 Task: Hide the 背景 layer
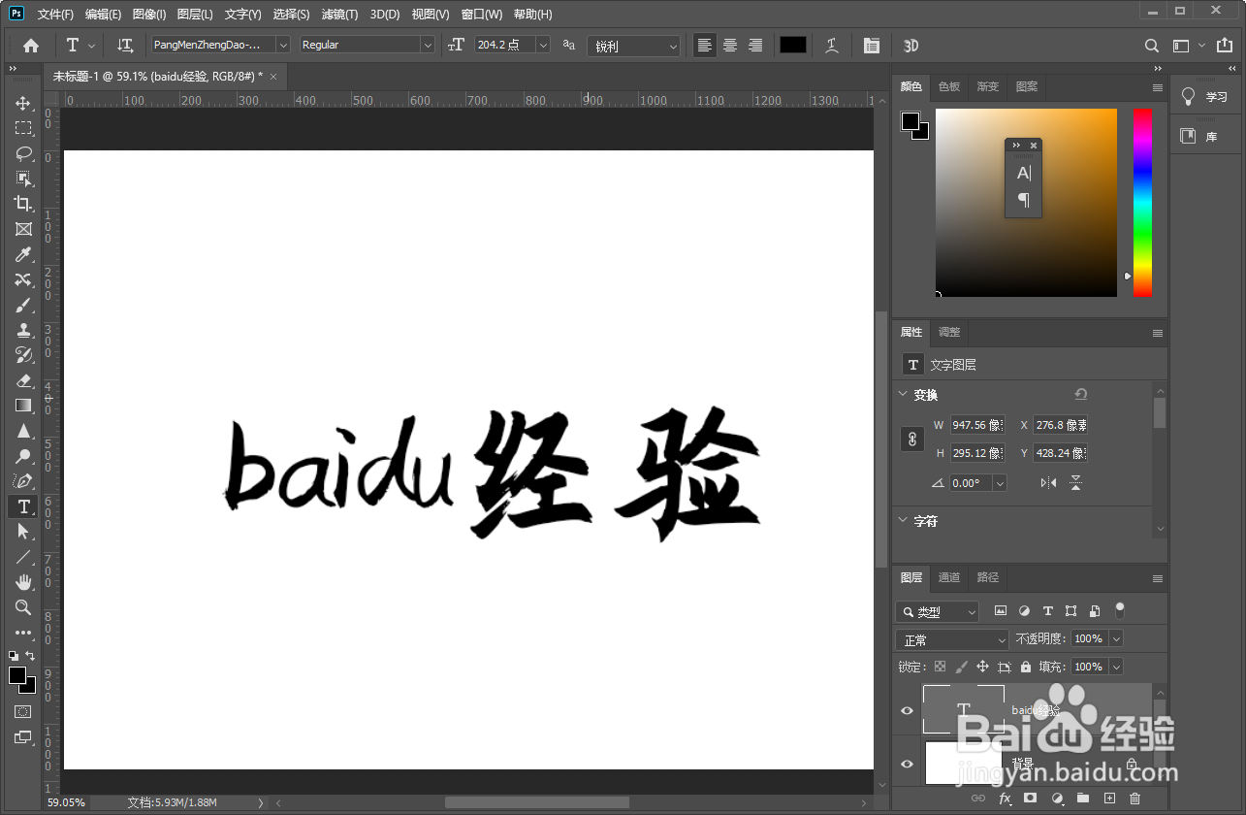[x=908, y=764]
